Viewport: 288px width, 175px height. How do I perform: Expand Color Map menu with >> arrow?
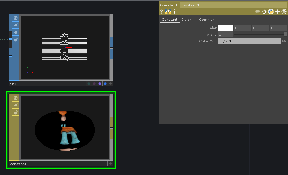click(x=284, y=41)
